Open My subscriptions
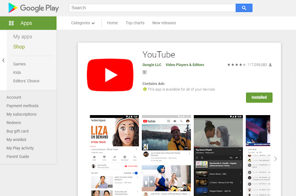296x196 pixels. (22, 114)
